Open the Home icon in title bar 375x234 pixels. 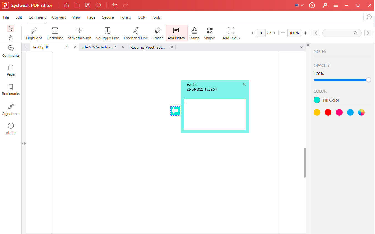click(x=66, y=5)
